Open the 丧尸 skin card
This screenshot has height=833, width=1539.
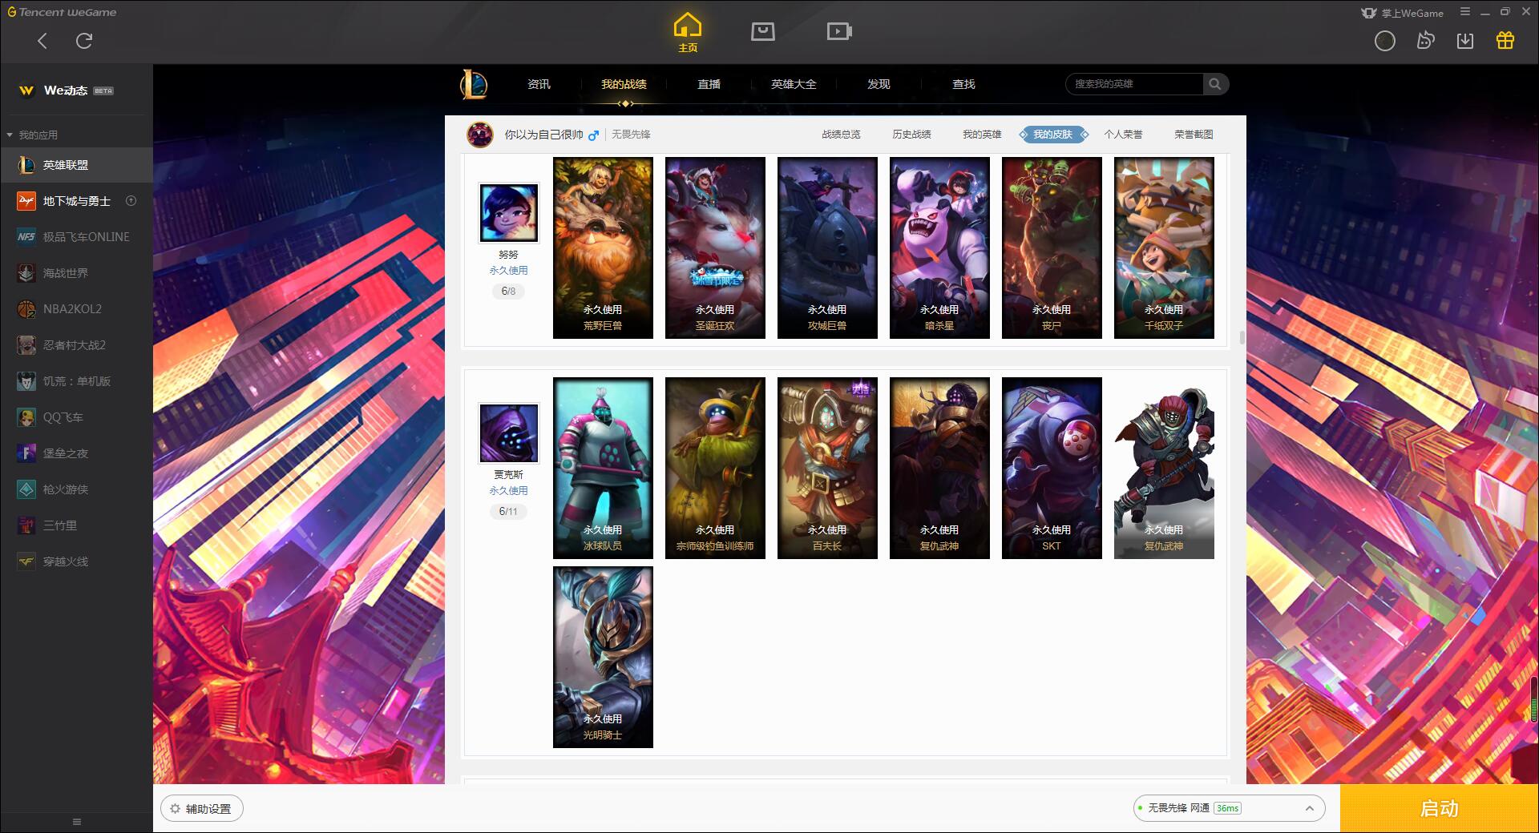[1052, 247]
